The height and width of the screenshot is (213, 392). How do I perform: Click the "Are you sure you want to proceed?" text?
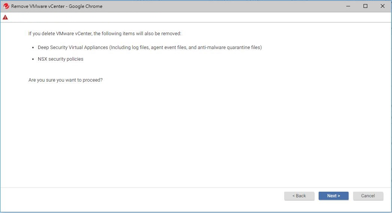tap(66, 80)
